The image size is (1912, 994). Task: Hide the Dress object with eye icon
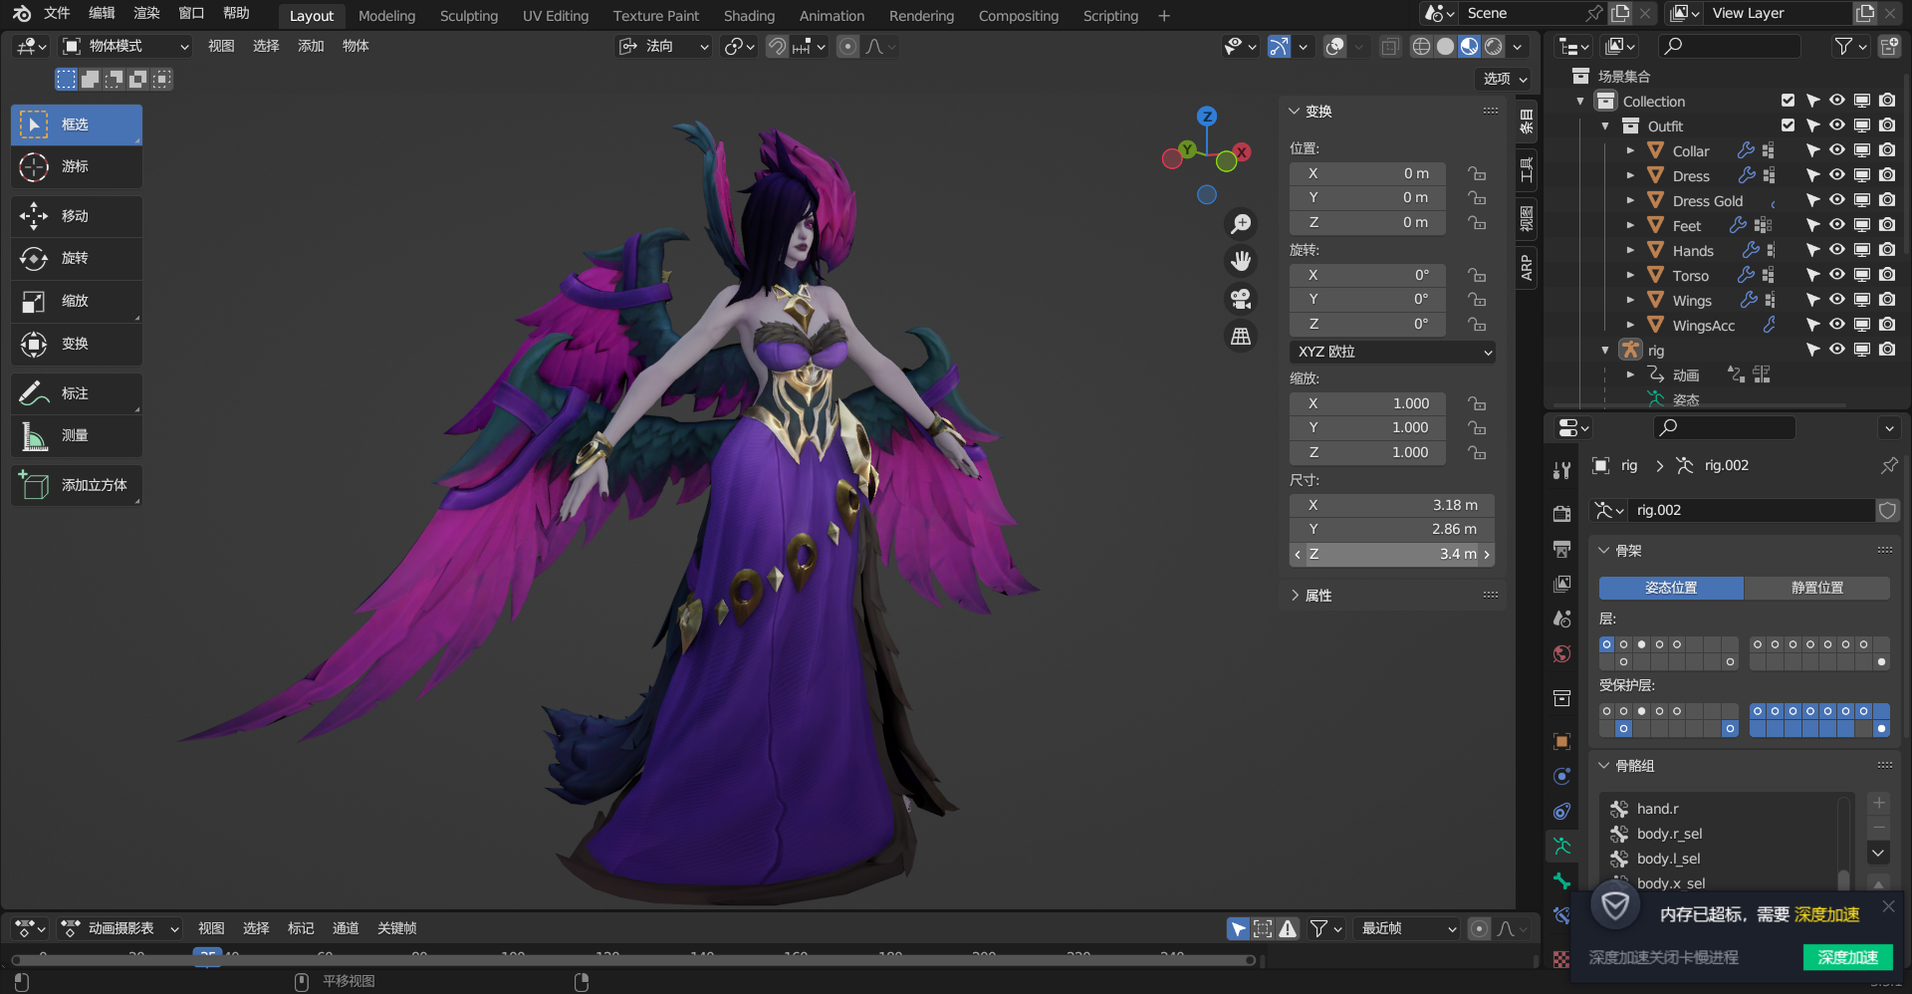1837,175
